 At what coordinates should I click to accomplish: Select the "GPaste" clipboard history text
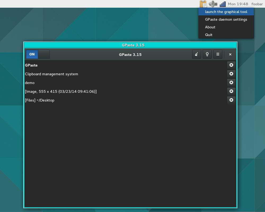point(31,65)
